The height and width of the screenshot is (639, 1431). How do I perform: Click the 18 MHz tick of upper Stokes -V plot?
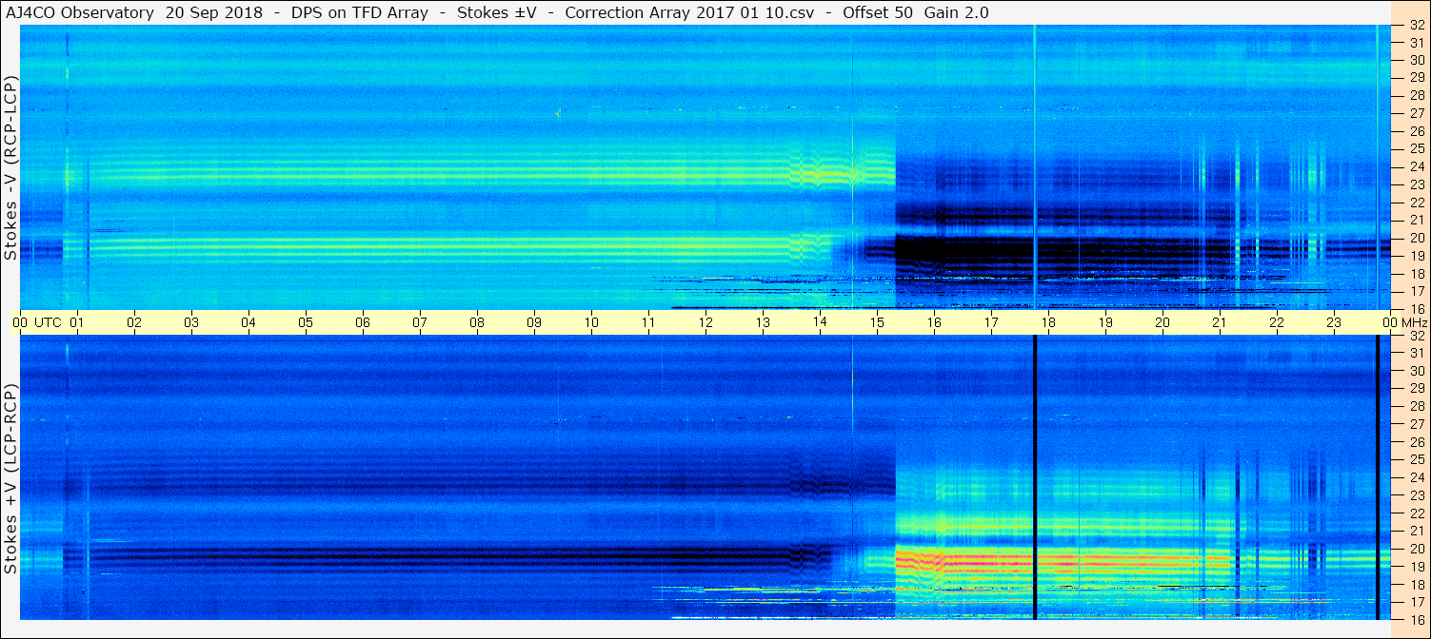[1416, 274]
